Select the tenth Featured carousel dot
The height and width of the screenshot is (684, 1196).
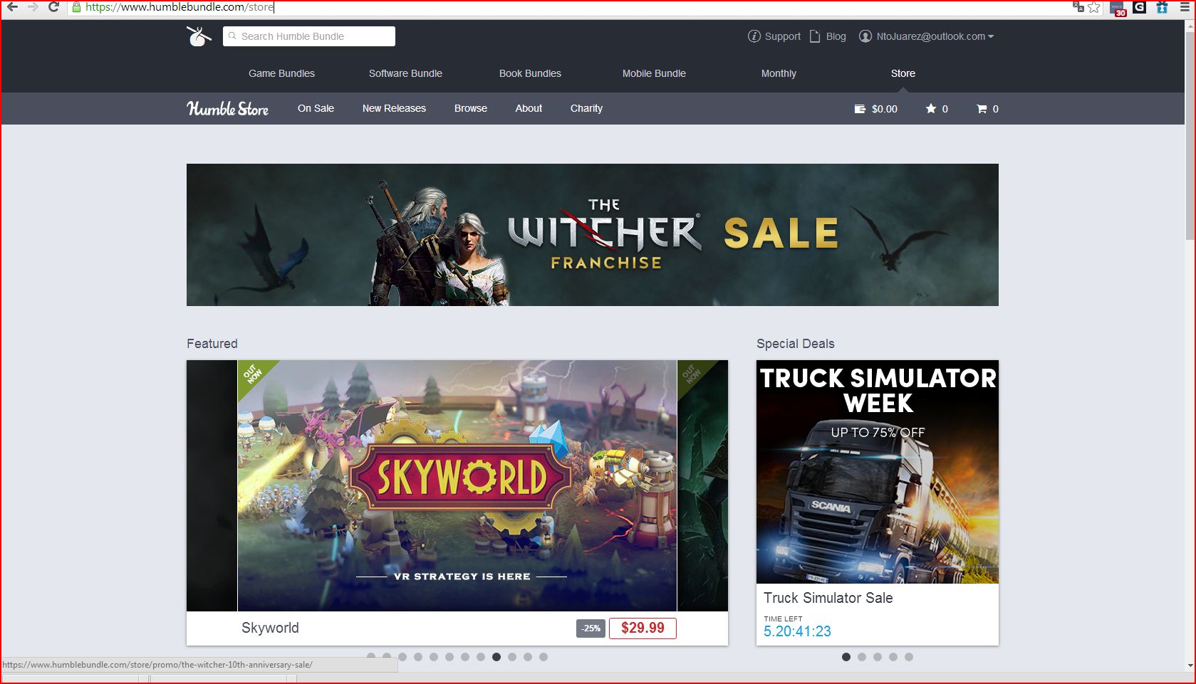[x=512, y=657]
